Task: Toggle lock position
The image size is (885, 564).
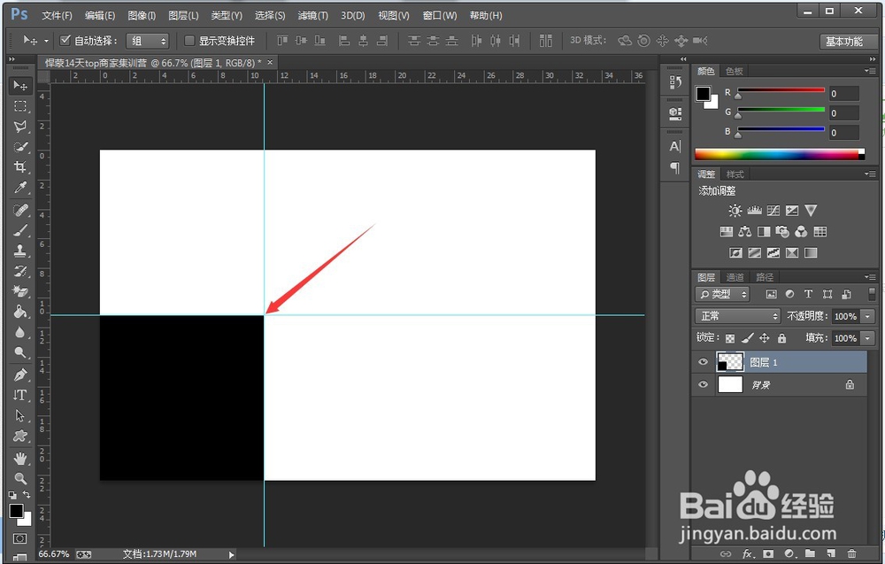Action: 765,338
